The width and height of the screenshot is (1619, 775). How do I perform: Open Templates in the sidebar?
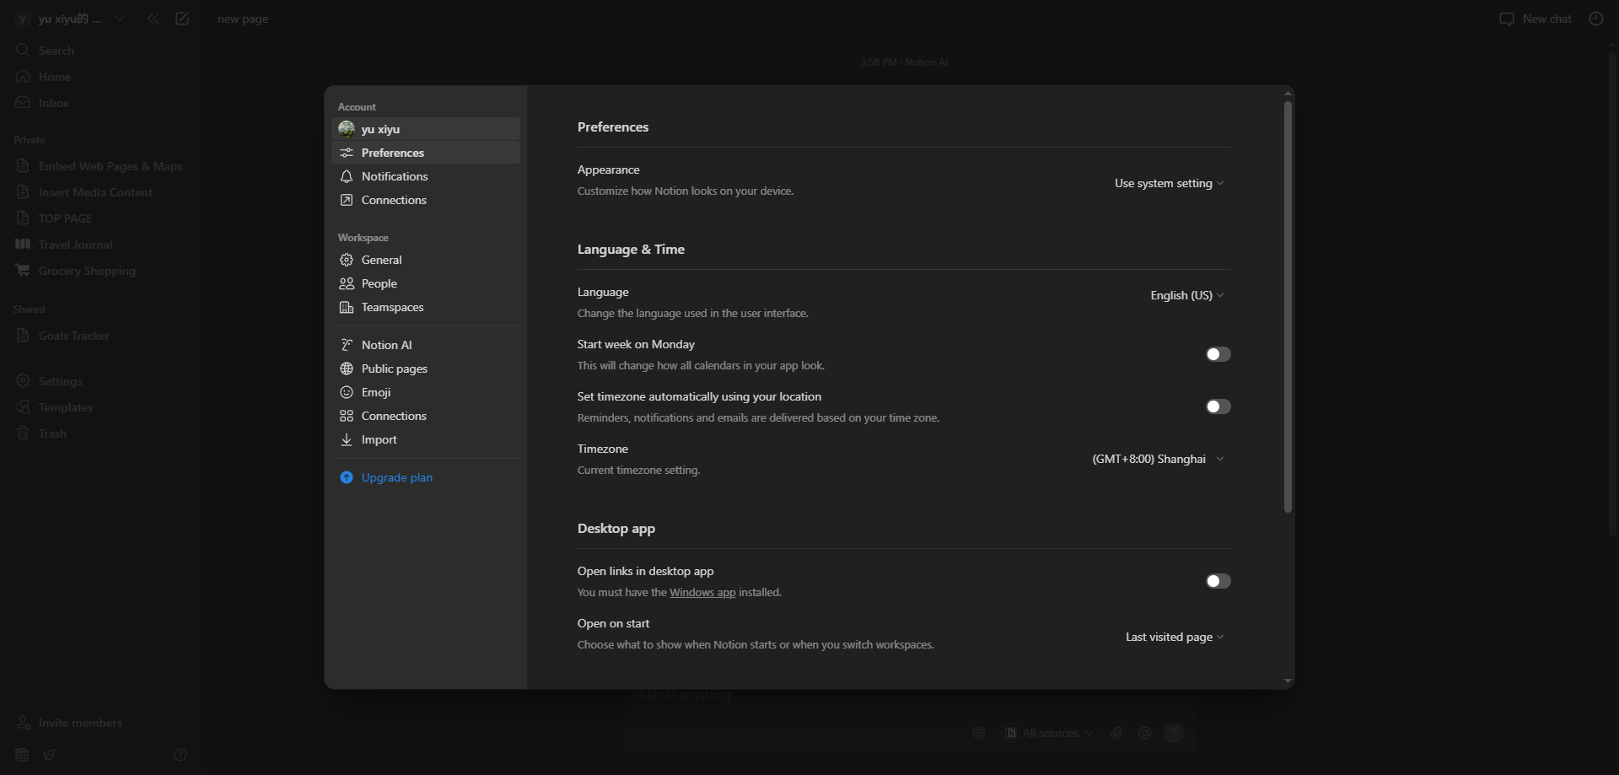pos(100,407)
